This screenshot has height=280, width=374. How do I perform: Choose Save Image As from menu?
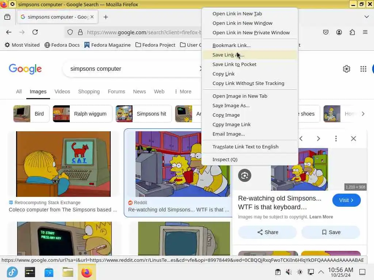click(250, 105)
